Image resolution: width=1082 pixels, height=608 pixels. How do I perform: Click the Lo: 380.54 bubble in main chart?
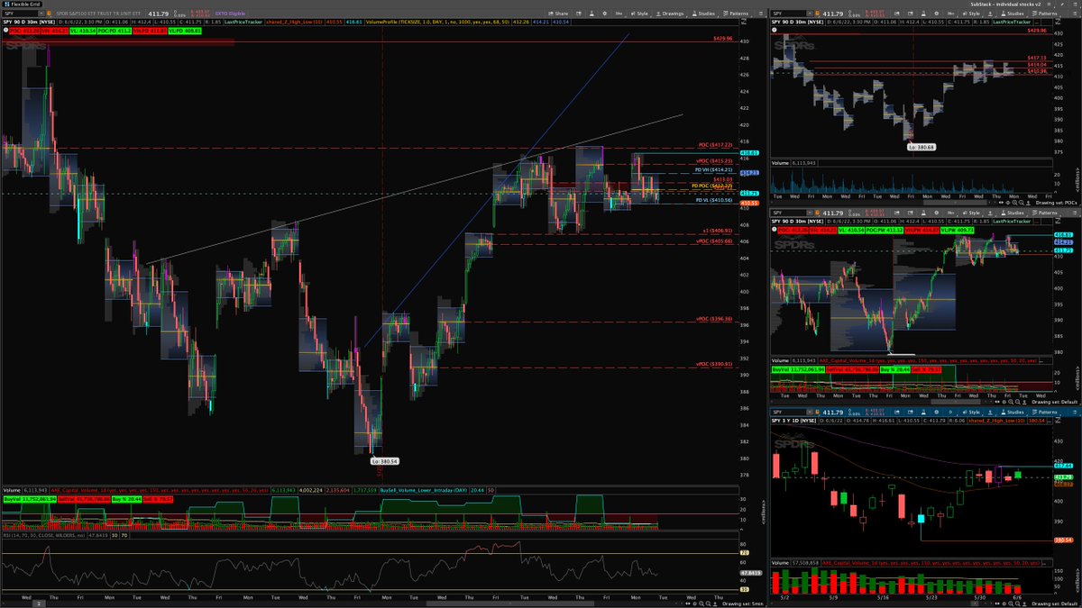click(x=382, y=460)
